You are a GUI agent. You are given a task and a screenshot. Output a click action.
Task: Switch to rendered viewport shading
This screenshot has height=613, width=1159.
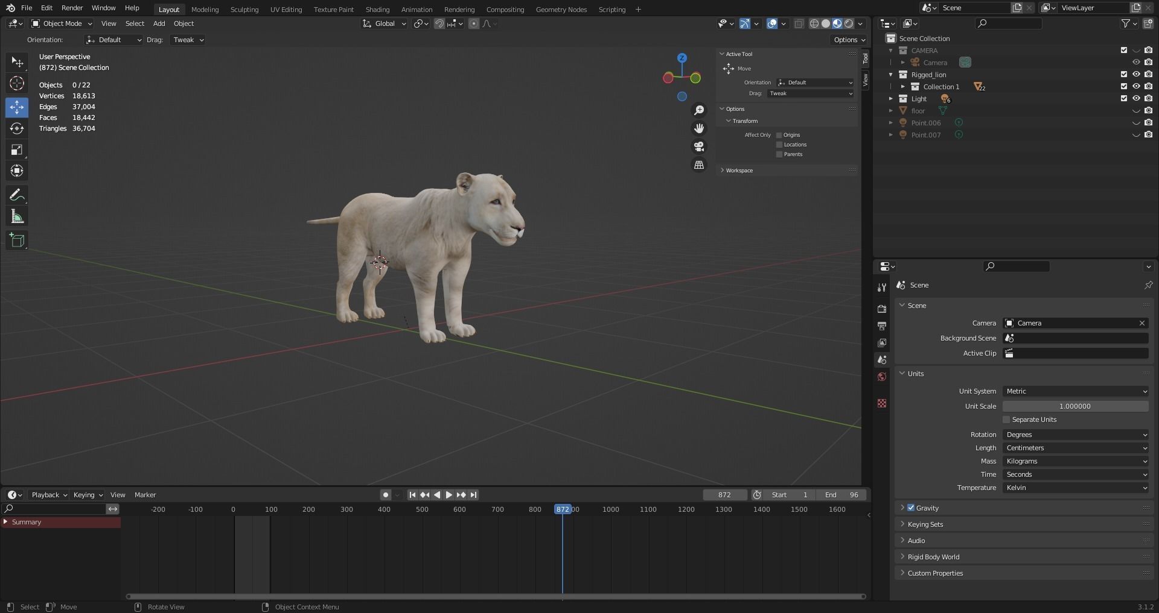point(849,24)
